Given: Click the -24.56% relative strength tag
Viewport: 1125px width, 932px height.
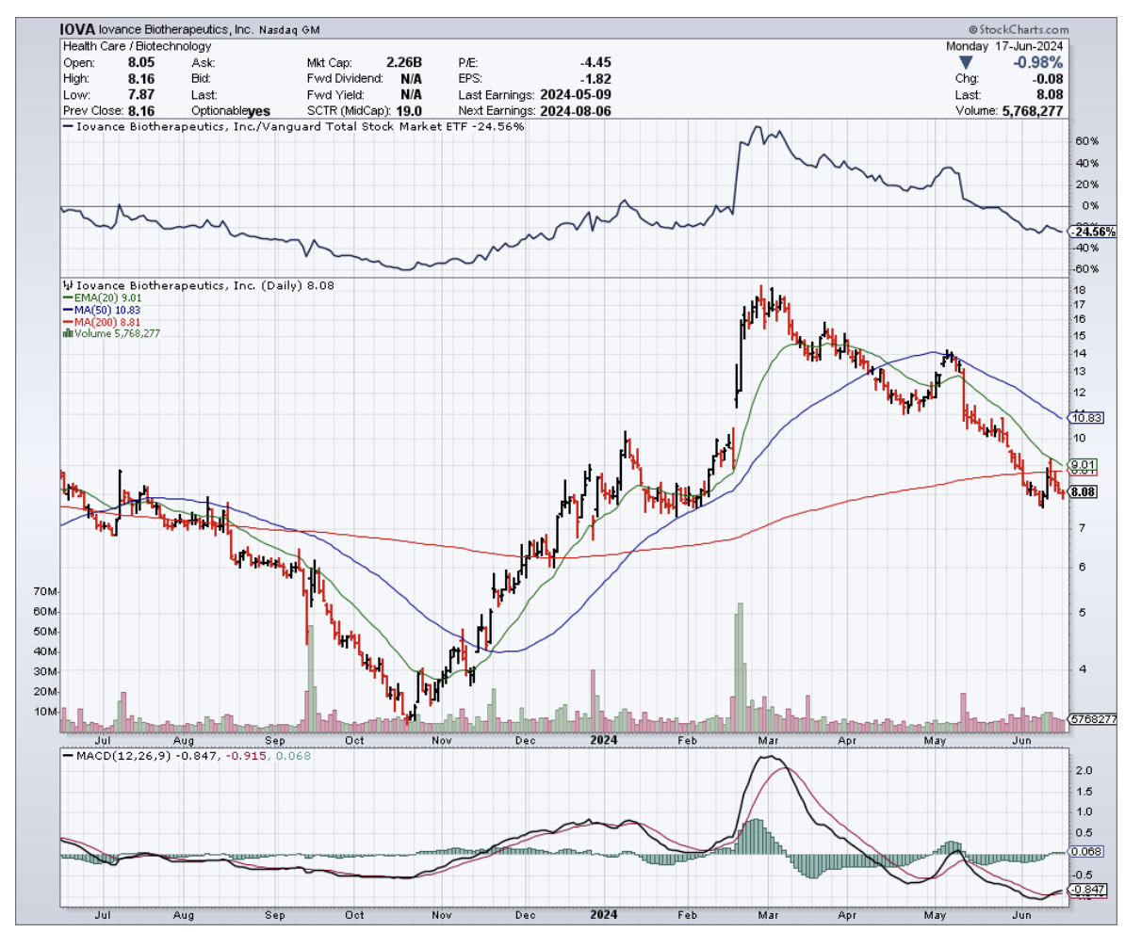Looking at the screenshot, I should pyautogui.click(x=1089, y=232).
